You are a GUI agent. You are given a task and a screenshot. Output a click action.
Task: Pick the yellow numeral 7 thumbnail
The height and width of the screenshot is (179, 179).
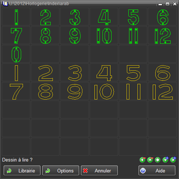click(x=16, y=91)
